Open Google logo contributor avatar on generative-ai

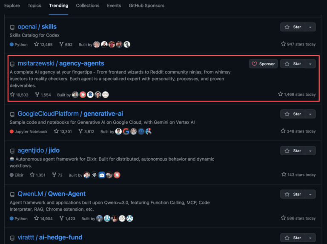click(x=126, y=131)
